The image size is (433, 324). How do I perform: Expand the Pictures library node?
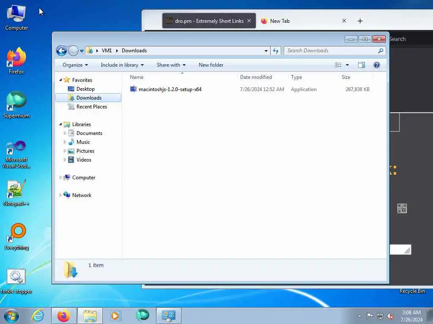point(65,151)
